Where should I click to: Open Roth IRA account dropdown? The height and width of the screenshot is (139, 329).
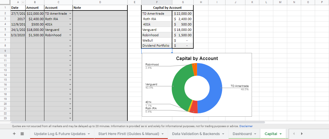(70, 19)
